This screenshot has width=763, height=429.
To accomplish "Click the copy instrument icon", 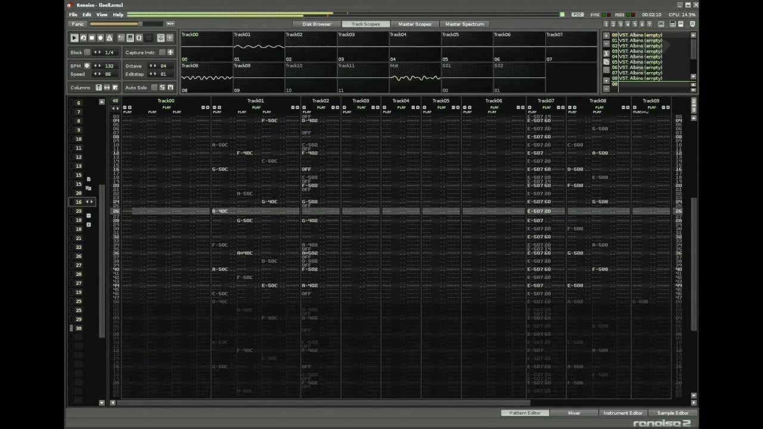I will [x=606, y=62].
